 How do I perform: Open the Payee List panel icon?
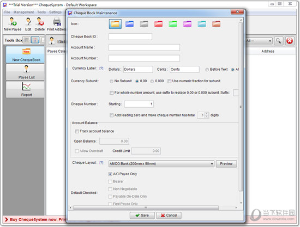pos(26,69)
